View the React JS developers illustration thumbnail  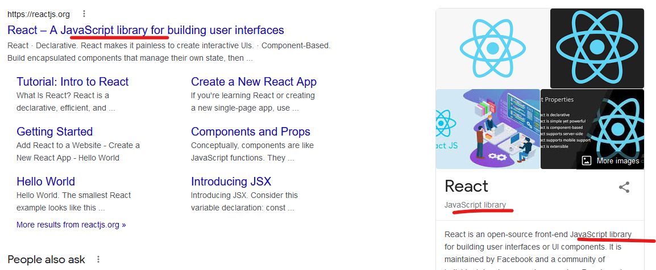[x=488, y=129]
